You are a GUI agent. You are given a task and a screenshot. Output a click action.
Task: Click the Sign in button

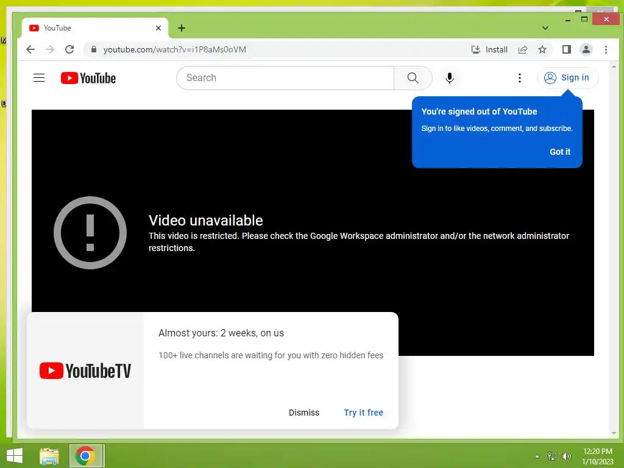pyautogui.click(x=567, y=77)
